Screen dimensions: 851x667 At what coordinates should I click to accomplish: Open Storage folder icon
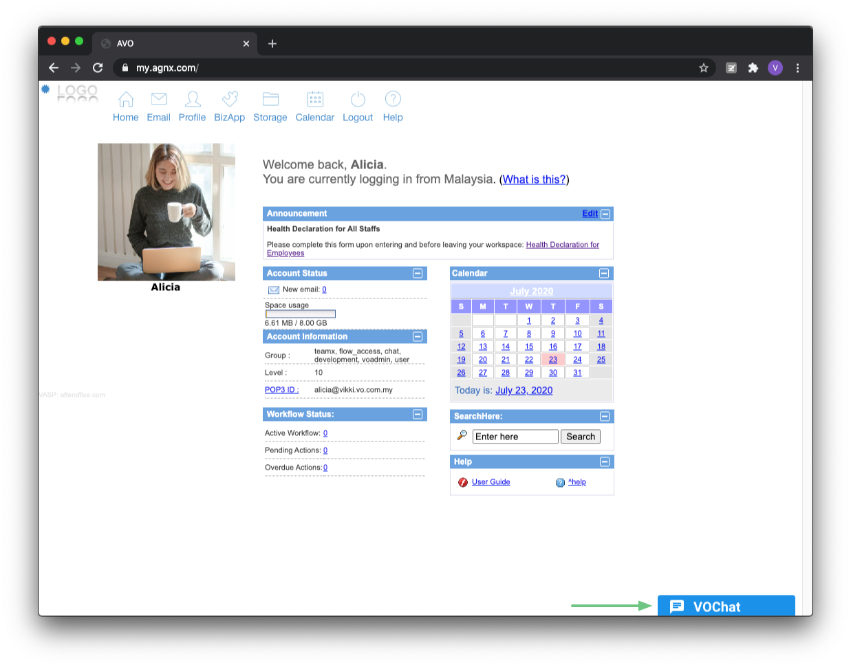[x=270, y=100]
